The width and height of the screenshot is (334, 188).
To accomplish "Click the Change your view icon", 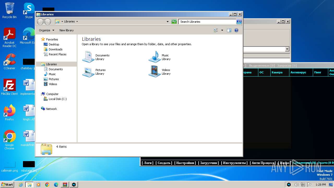I will (216, 30).
